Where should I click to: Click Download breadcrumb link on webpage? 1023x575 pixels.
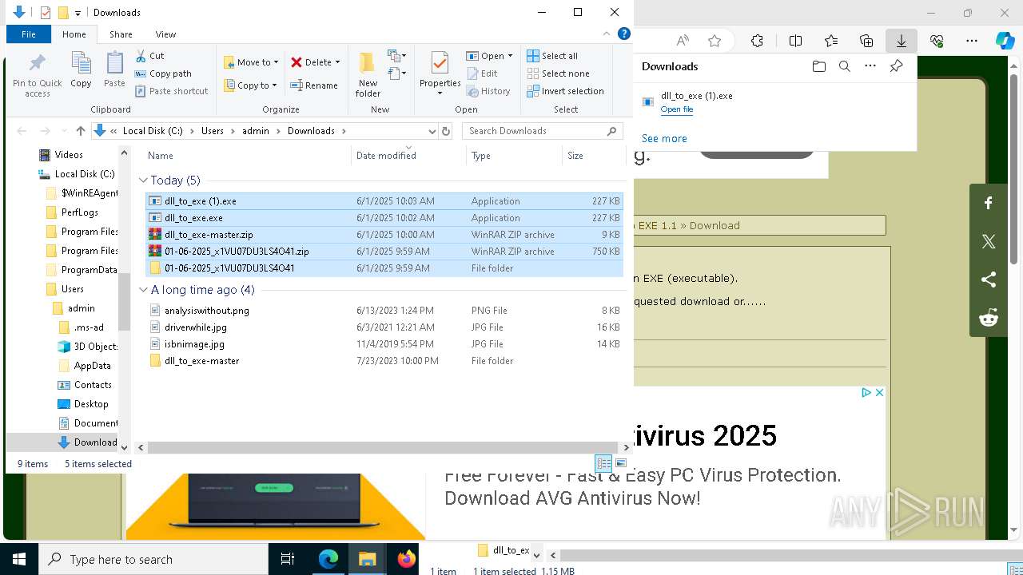[715, 225]
